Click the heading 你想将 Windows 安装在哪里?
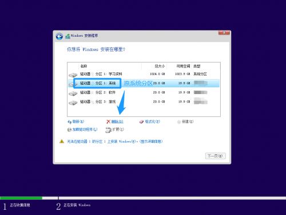 96,49
